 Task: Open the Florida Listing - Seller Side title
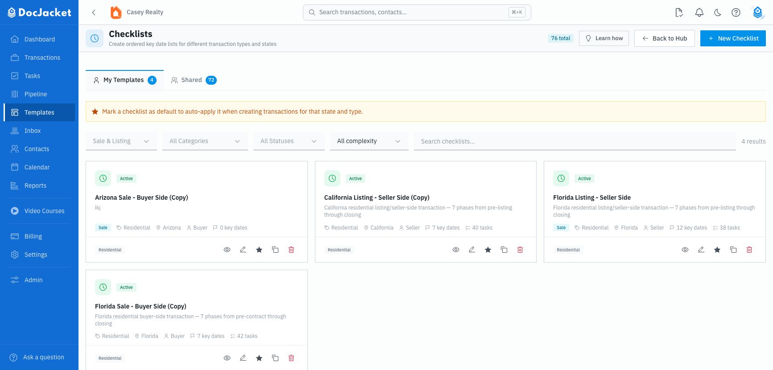pyautogui.click(x=592, y=197)
